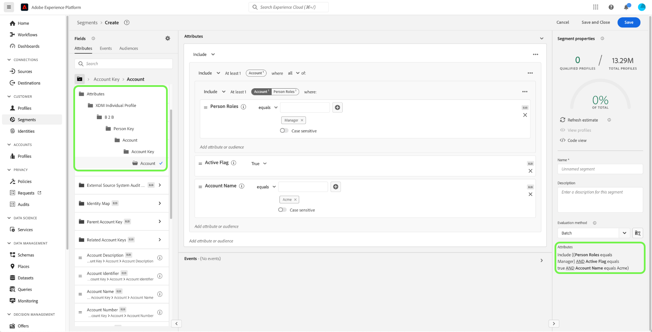Click Refresh estimate icon
The height and width of the screenshot is (332, 652).
point(563,120)
